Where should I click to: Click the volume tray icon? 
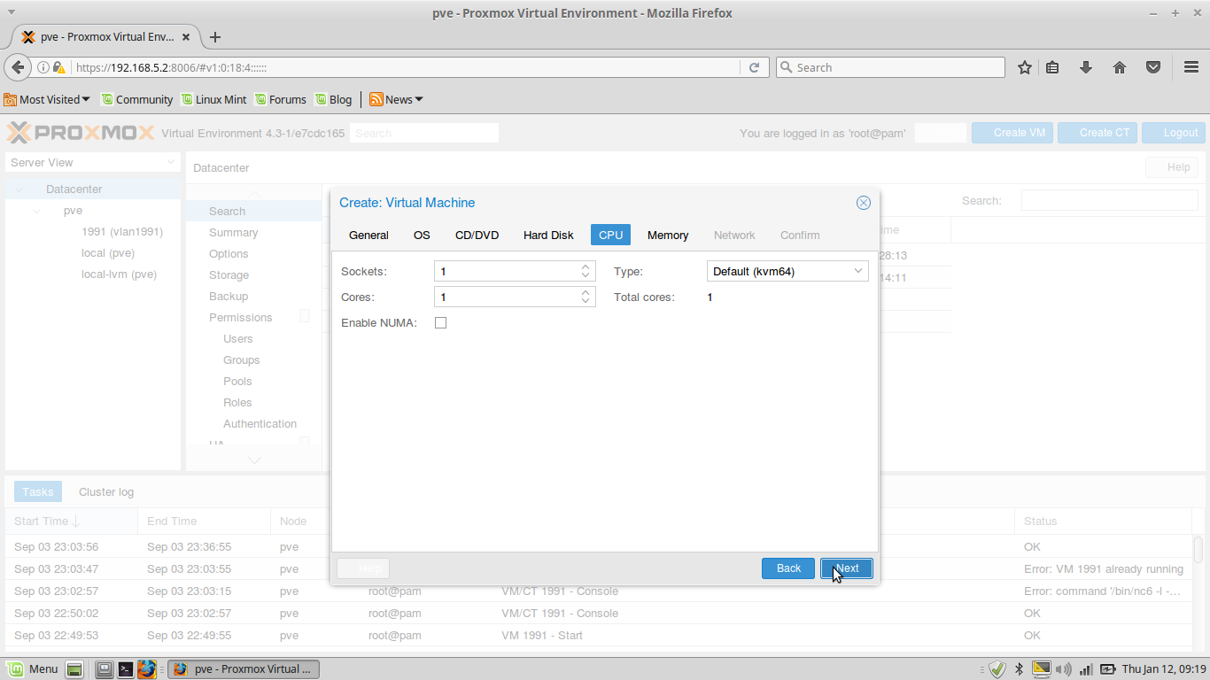(x=1064, y=668)
